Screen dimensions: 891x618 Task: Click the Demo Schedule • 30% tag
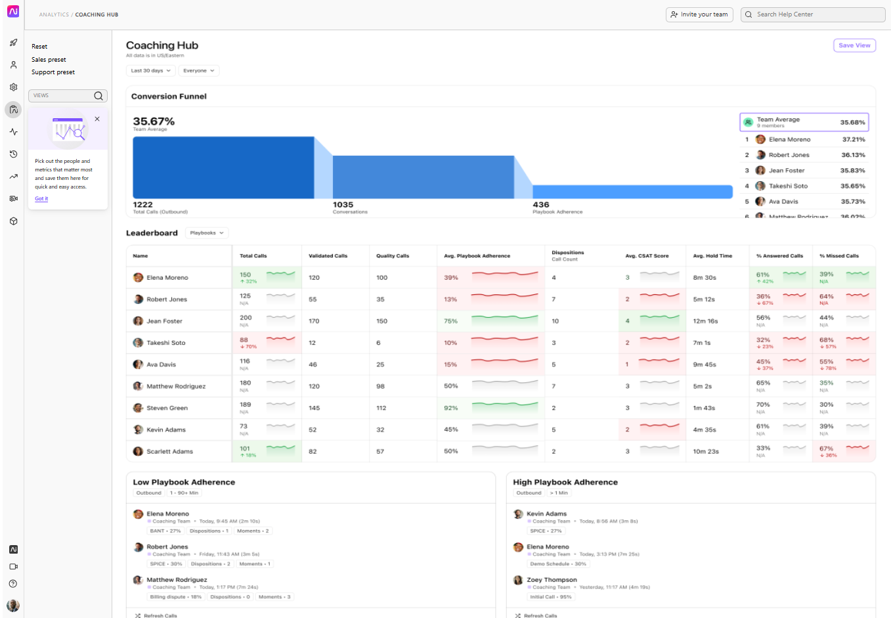[558, 564]
